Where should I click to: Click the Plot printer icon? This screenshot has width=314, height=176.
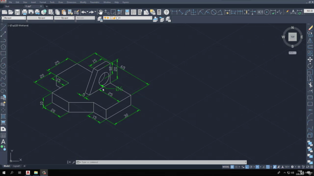[25, 12]
